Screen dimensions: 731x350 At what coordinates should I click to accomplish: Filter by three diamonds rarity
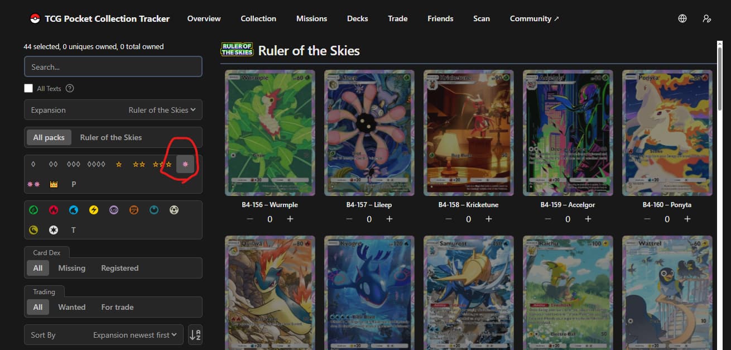pos(73,164)
